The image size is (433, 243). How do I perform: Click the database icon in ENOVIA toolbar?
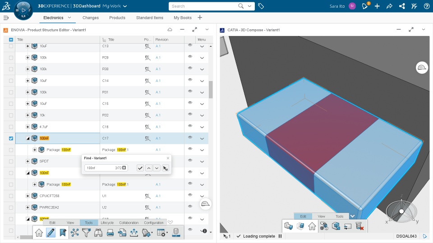(176, 233)
